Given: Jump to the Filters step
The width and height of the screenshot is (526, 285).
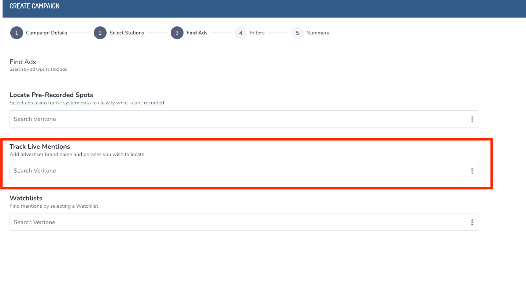Looking at the screenshot, I should pos(257,33).
